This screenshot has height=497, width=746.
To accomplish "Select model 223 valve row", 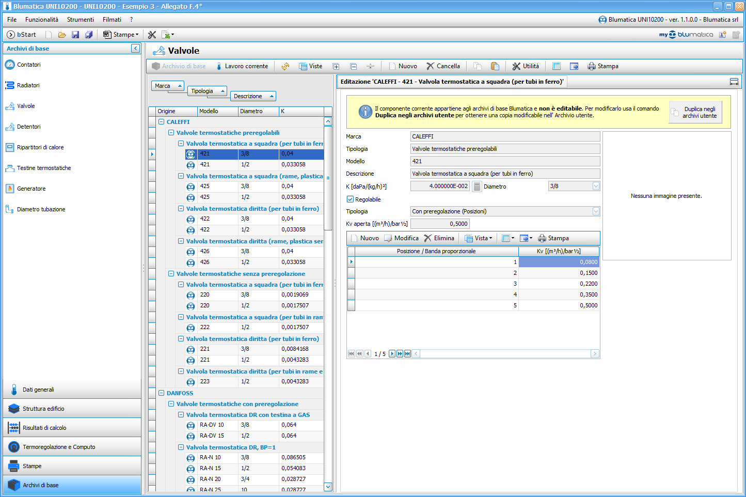I will pyautogui.click(x=254, y=382).
